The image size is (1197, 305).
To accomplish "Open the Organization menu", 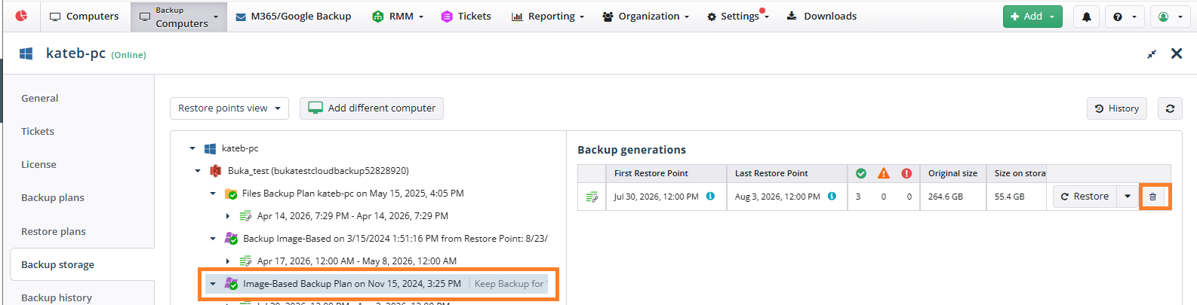I will tap(645, 16).
